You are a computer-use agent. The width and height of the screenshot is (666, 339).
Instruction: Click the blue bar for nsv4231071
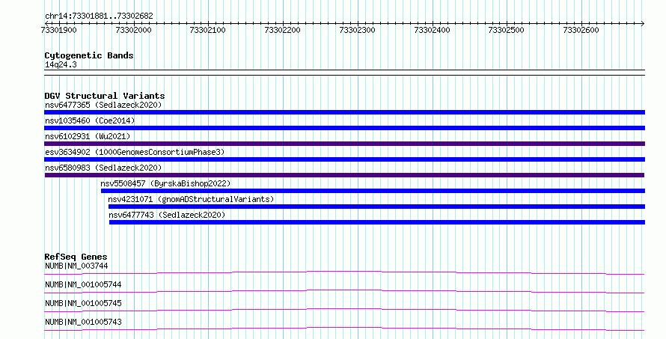[x=376, y=207]
